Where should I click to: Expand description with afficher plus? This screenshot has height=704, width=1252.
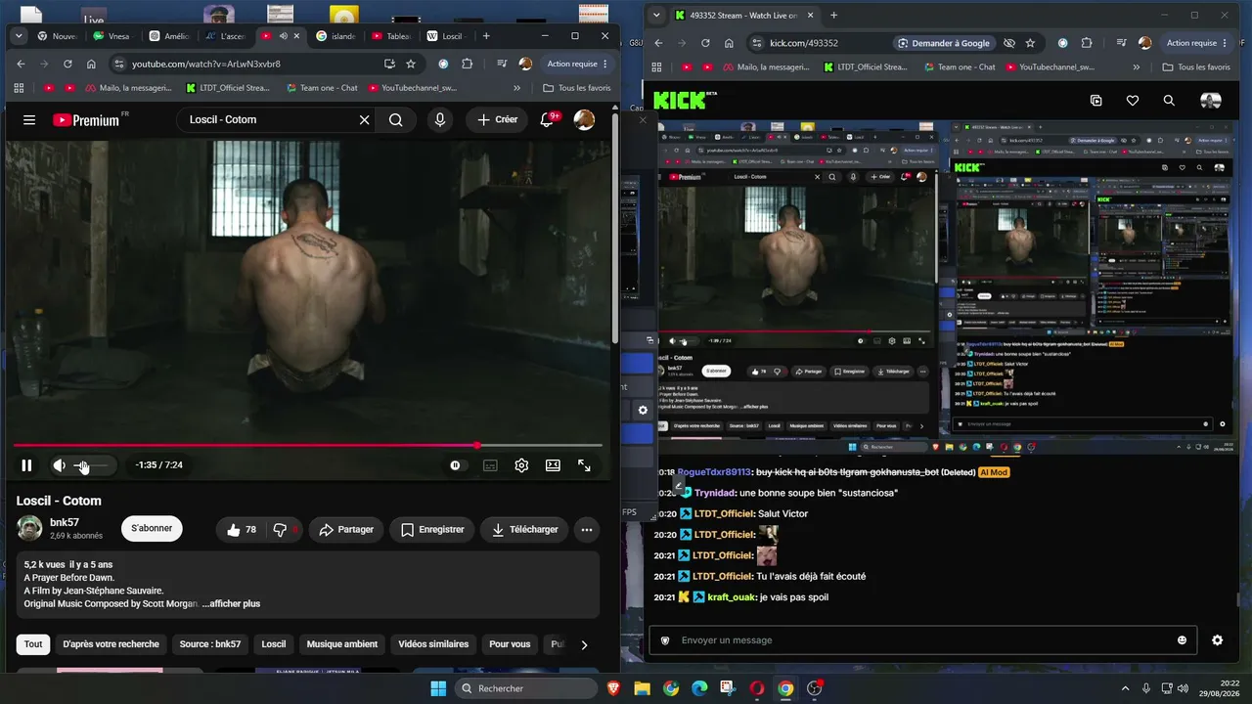[x=231, y=603]
